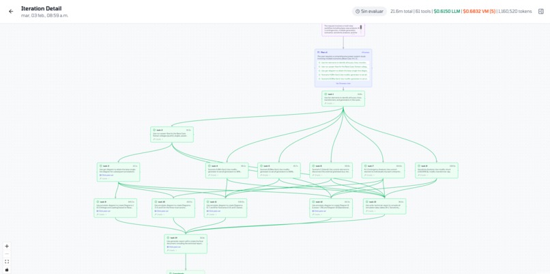
Task: Select first plan item about list elements
Action: click(343, 63)
